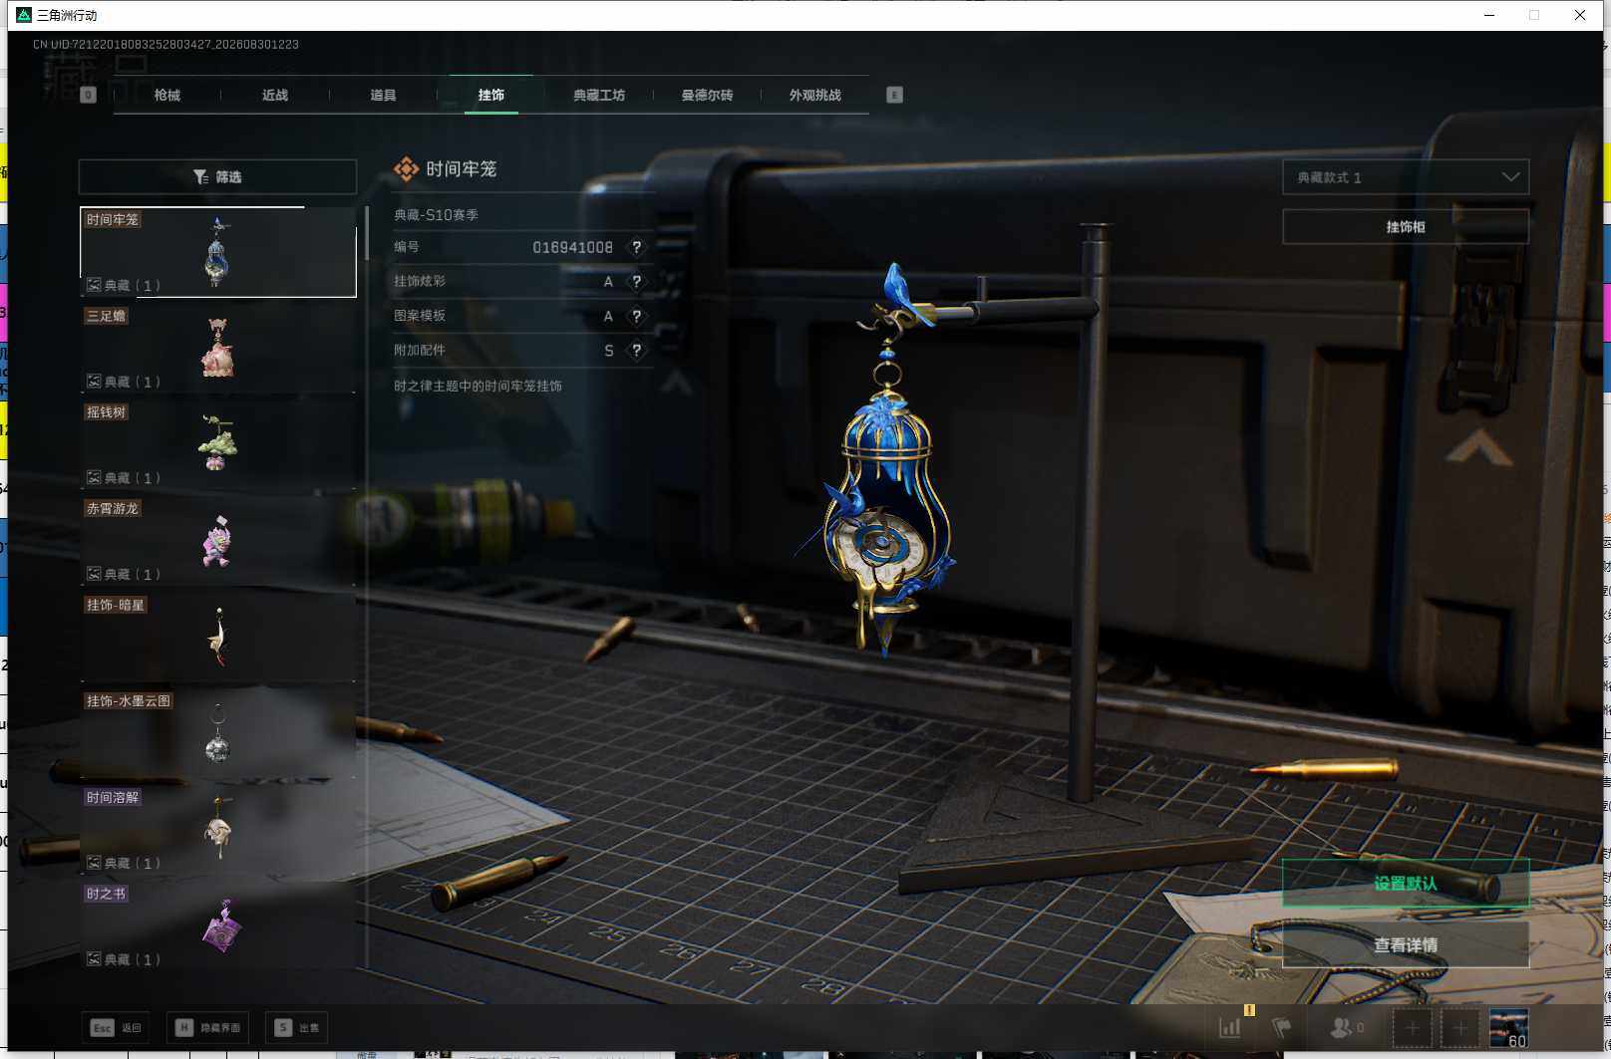Image resolution: width=1611 pixels, height=1059 pixels.
Task: Select the 挂饰 tab
Action: point(490,95)
